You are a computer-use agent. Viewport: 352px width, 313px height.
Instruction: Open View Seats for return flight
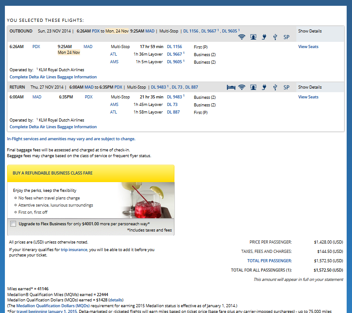[308, 97]
